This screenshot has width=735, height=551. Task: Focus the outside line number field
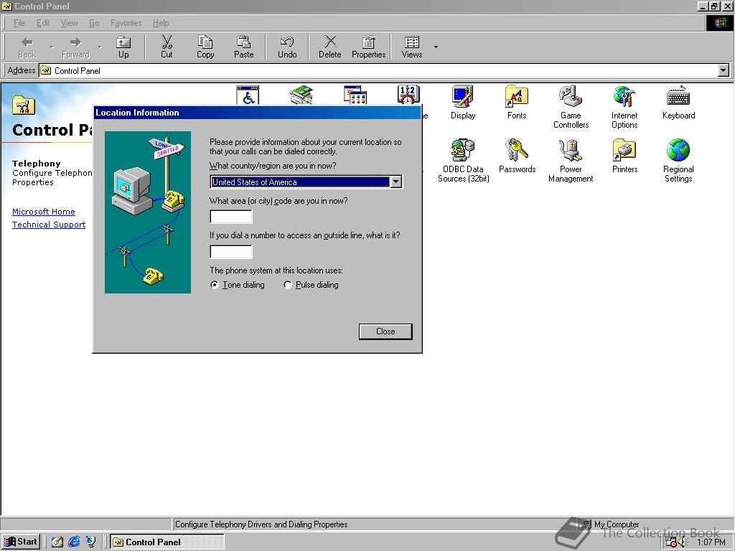[231, 252]
